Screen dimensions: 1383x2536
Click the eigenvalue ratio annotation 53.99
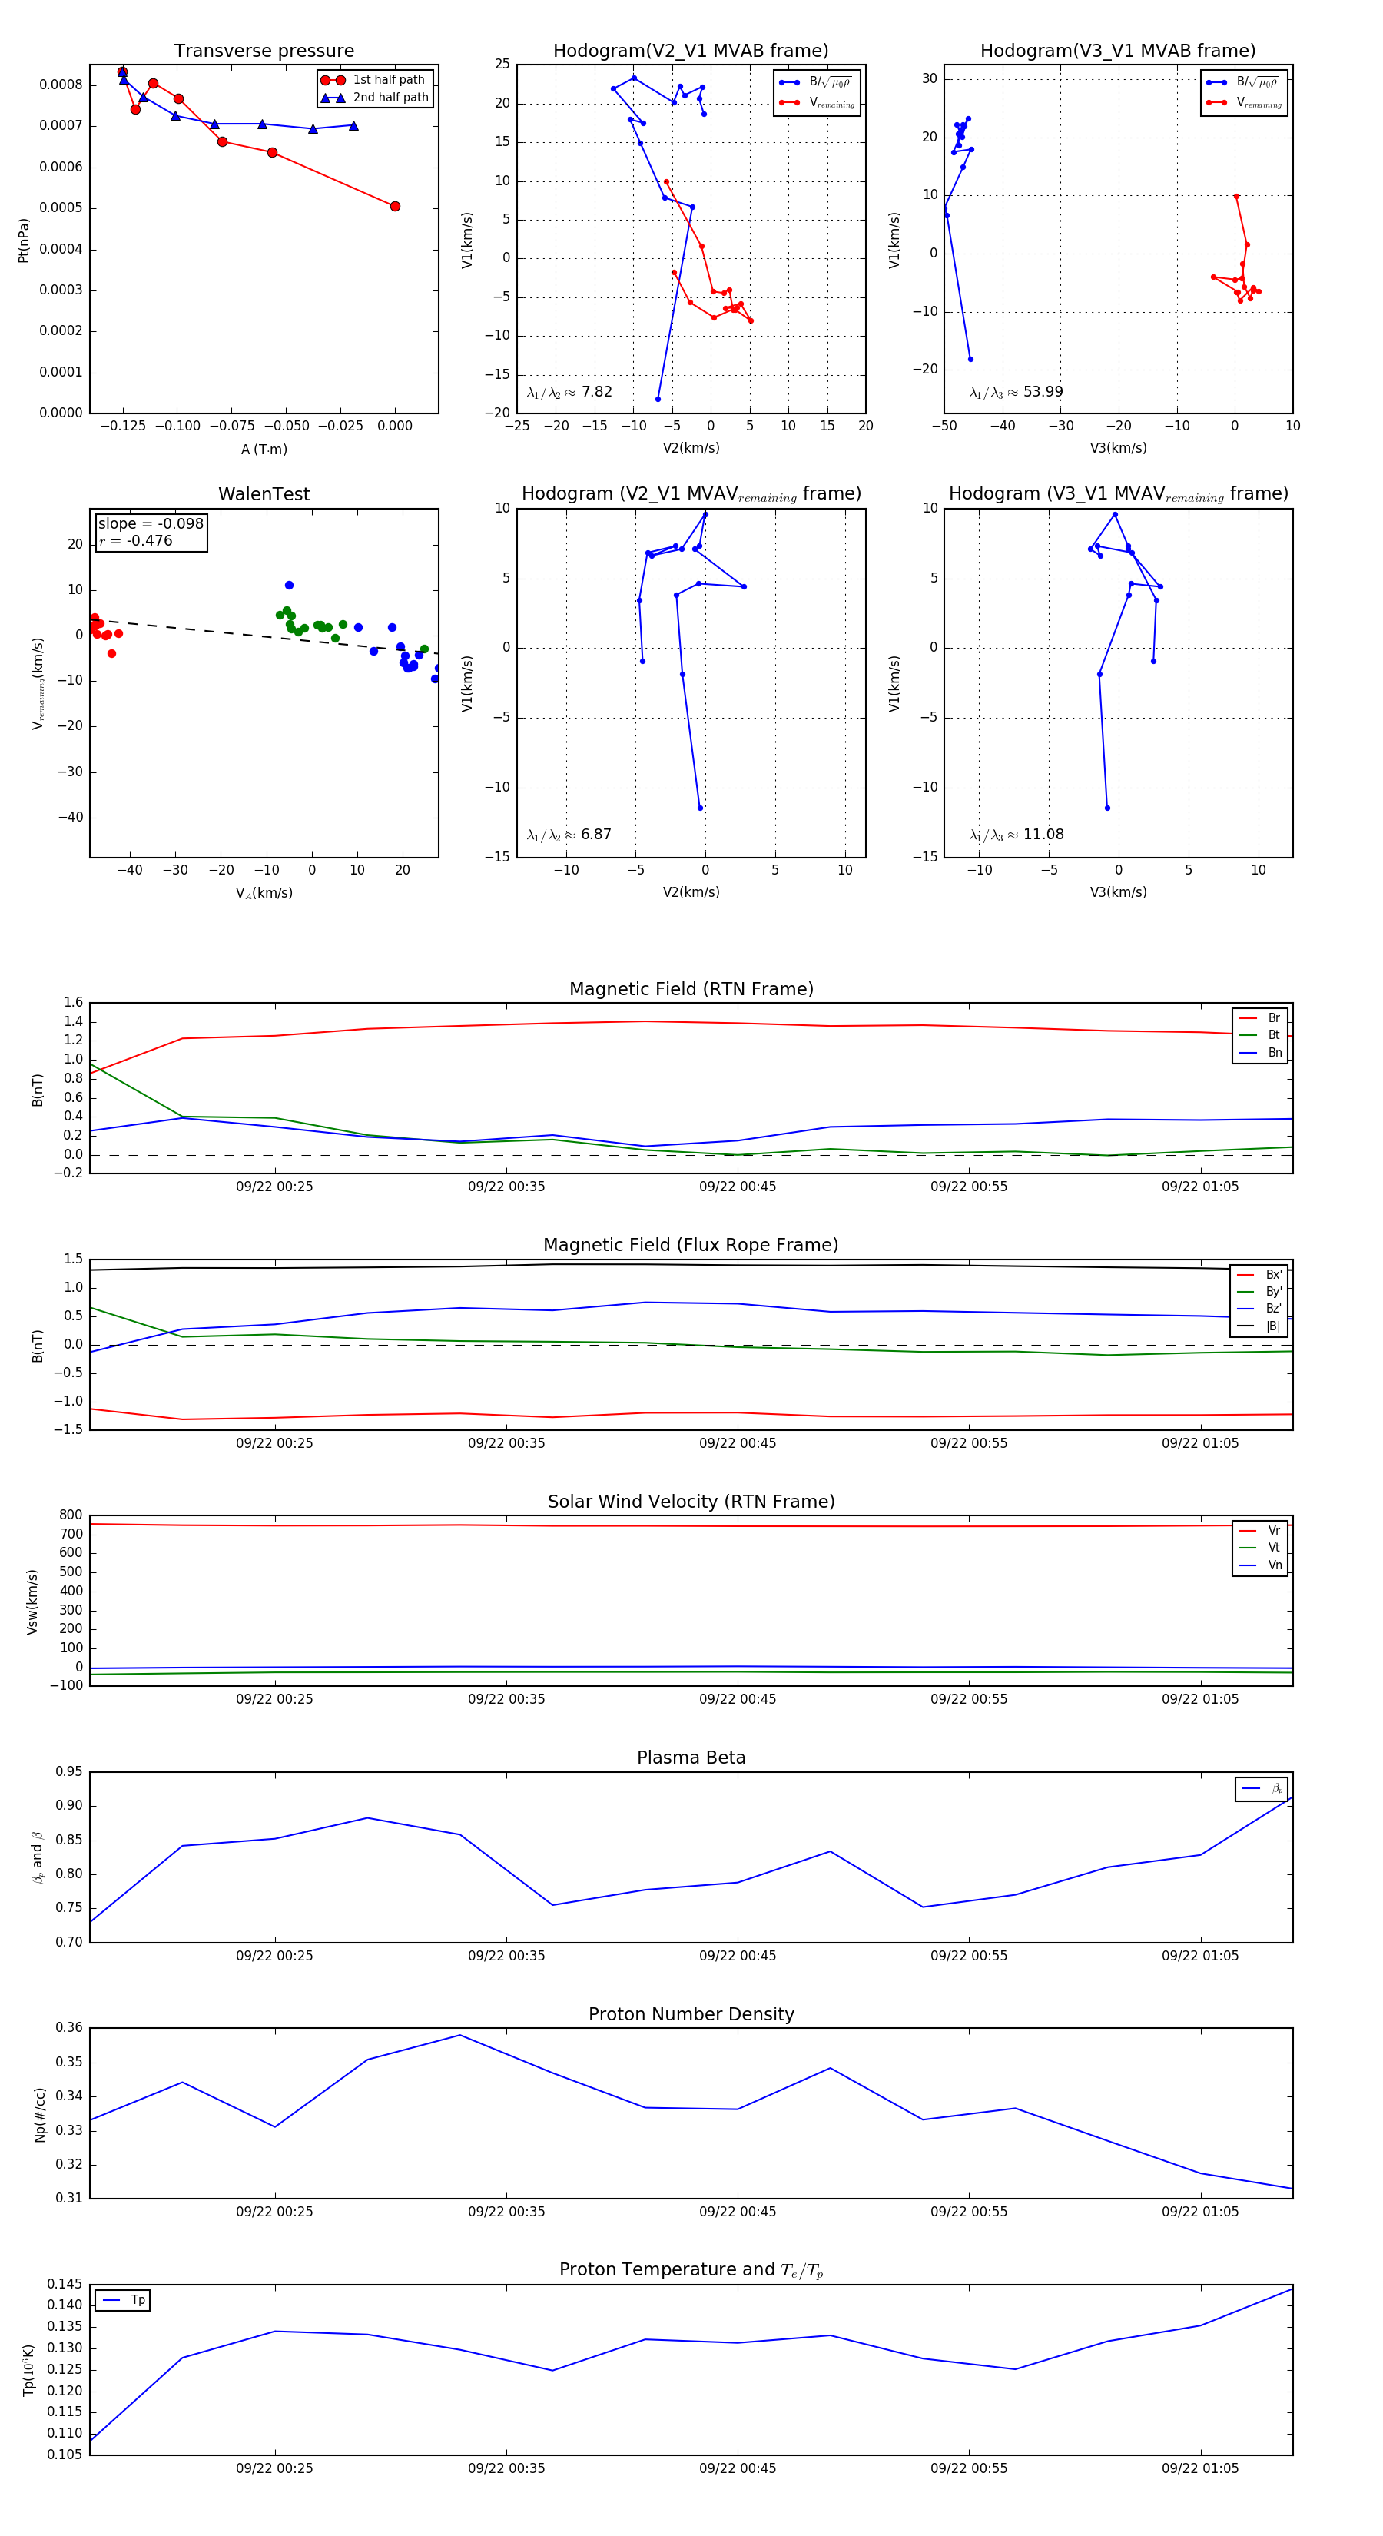click(x=1016, y=392)
